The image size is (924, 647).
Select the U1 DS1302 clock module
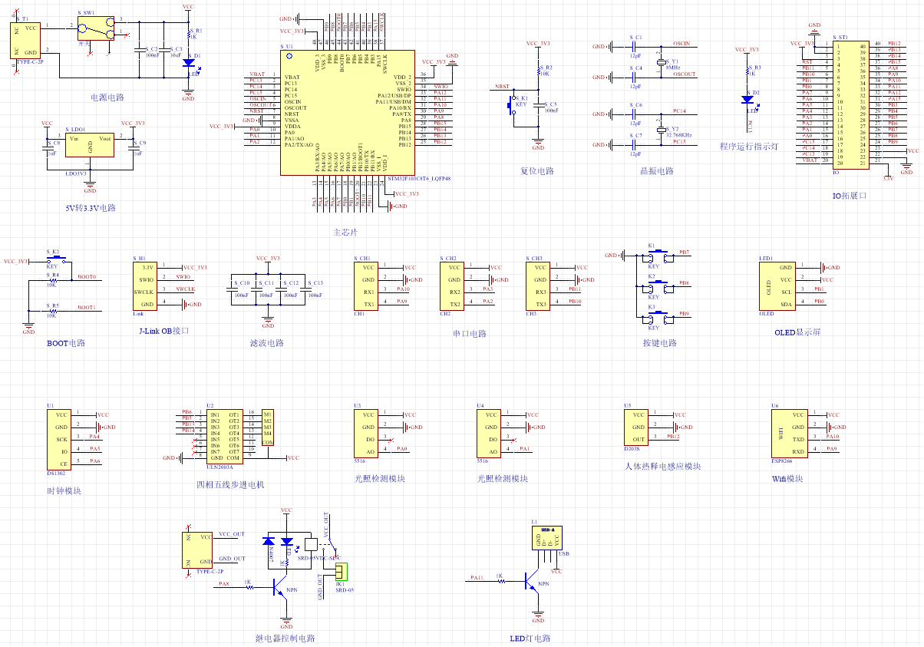pyautogui.click(x=61, y=439)
